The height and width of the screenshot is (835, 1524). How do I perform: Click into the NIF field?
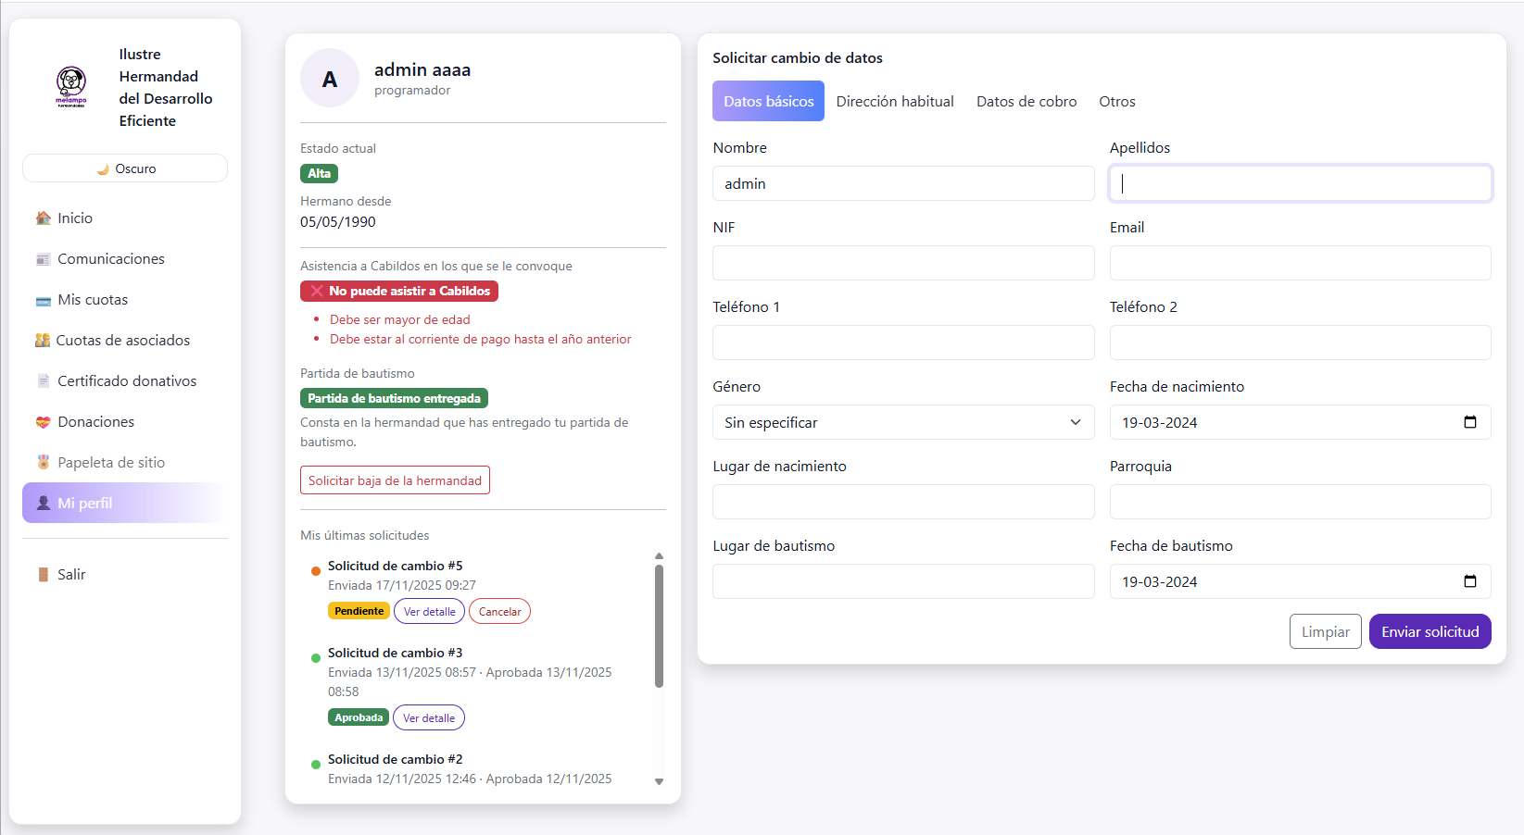(x=903, y=263)
